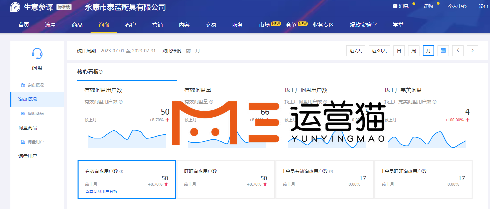Select the 旺旺询盘用户数 card showing 50
Screen dimensions: 490x209
[x=226, y=180]
